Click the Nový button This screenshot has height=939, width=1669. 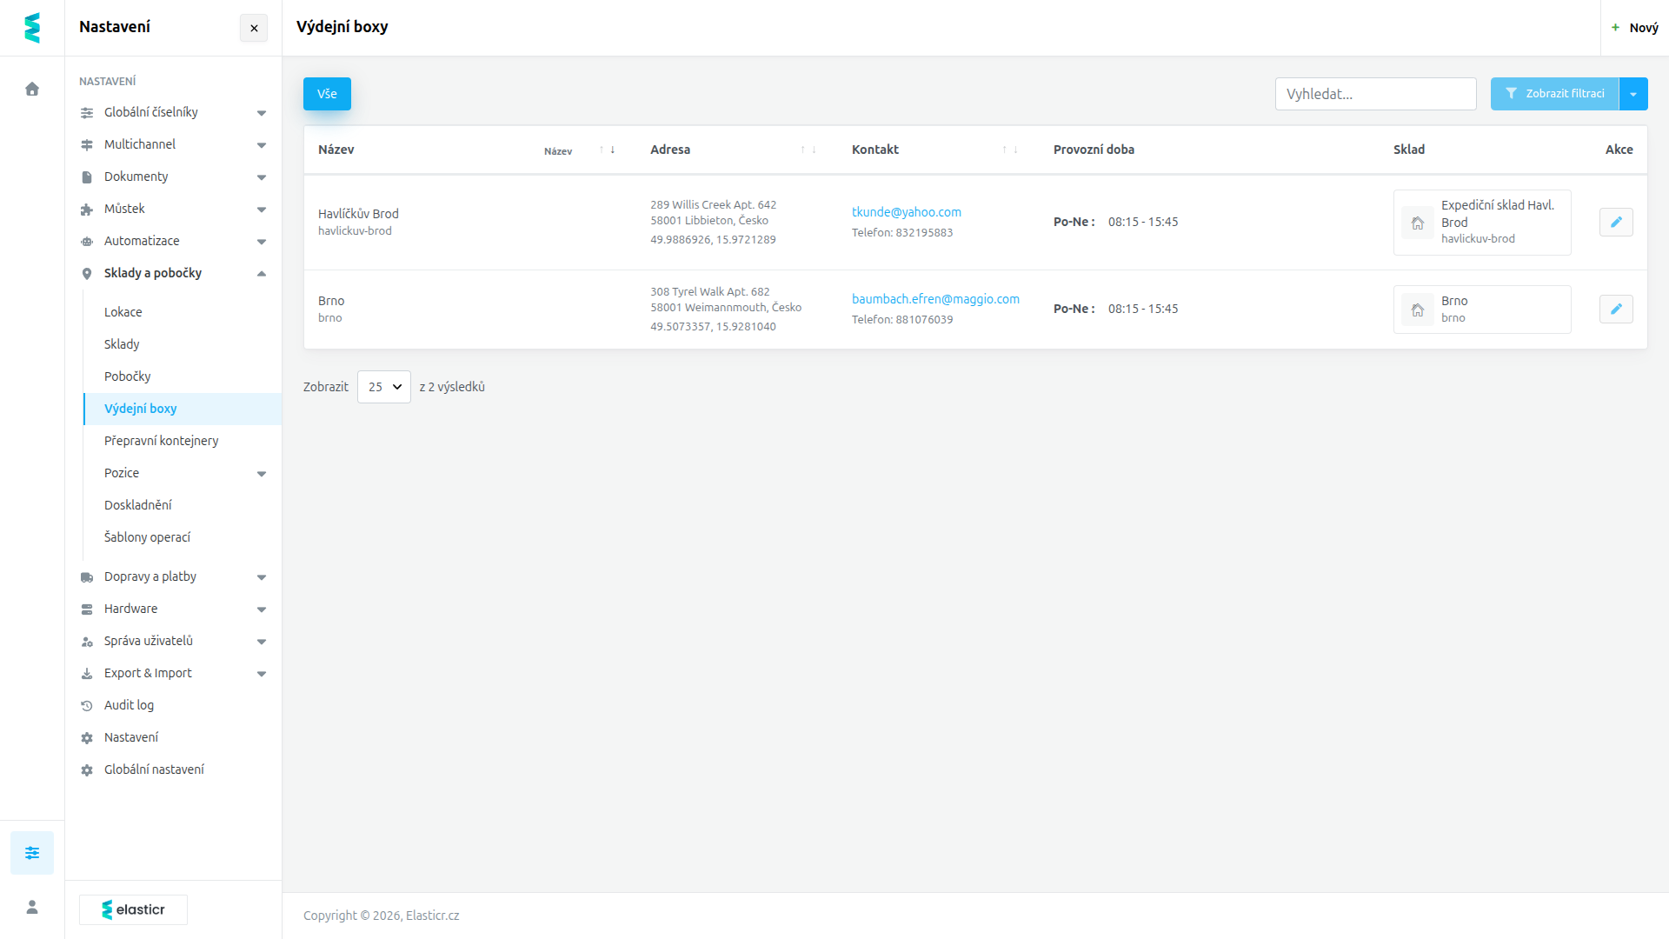(1635, 28)
